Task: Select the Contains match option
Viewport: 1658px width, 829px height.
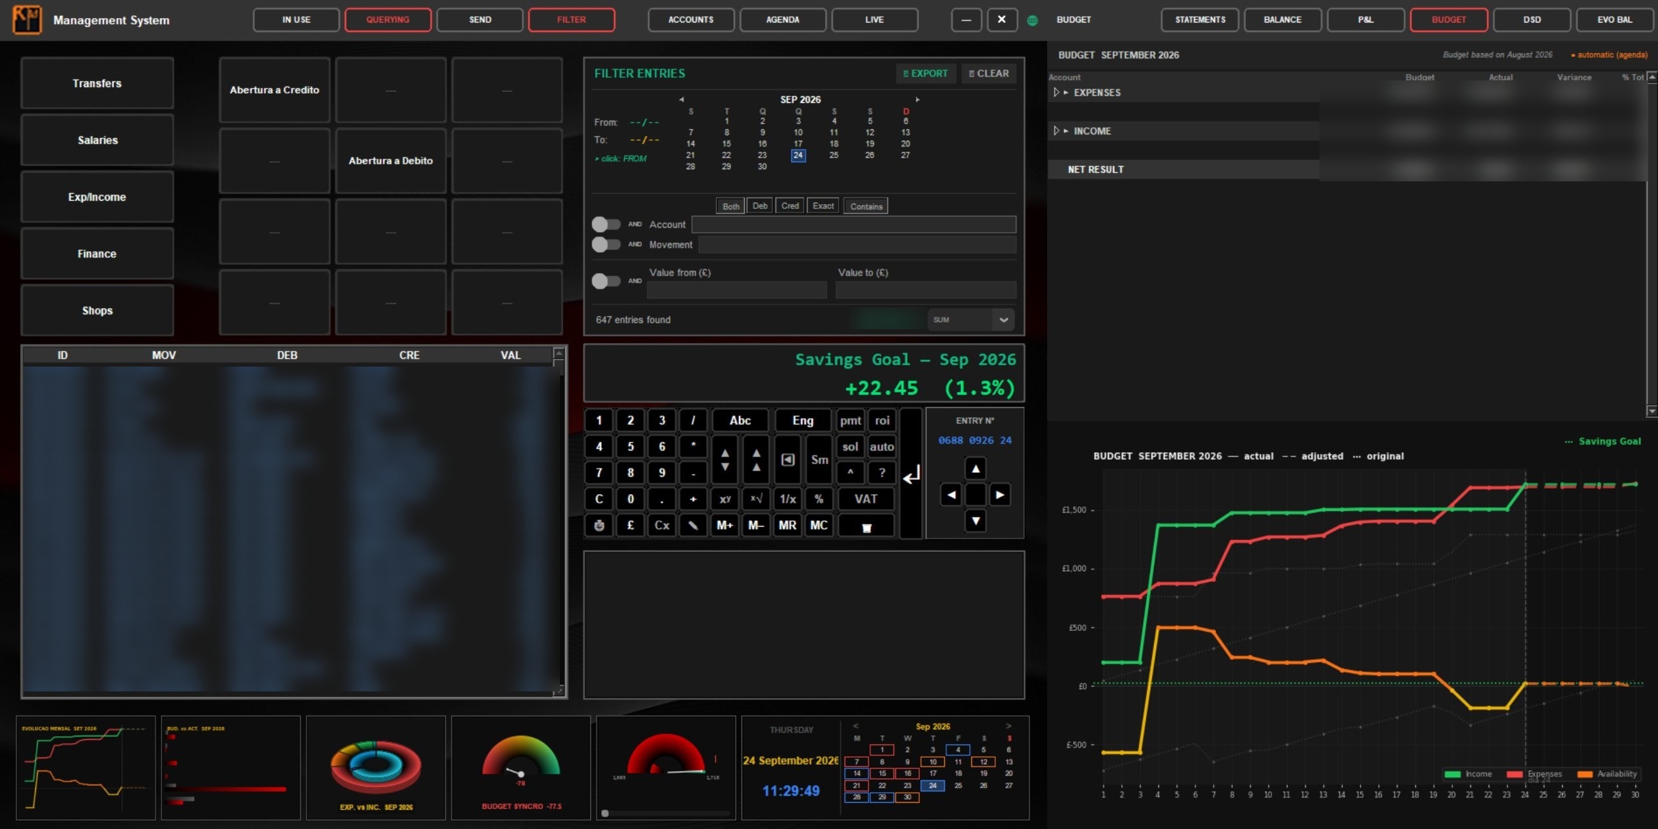Action: (x=866, y=206)
